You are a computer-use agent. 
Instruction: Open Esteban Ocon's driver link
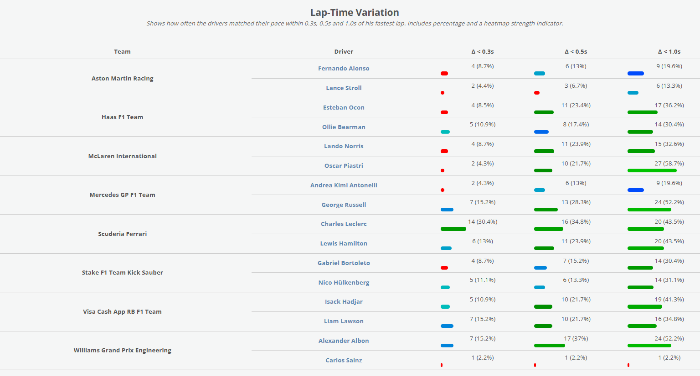pyautogui.click(x=344, y=107)
